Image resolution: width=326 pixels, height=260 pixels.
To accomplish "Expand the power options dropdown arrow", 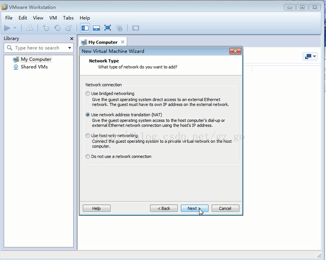I will click(x=15, y=28).
